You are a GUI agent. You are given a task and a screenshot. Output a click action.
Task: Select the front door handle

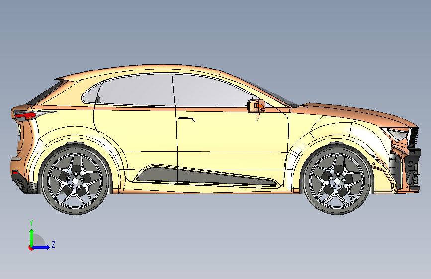tap(187, 119)
